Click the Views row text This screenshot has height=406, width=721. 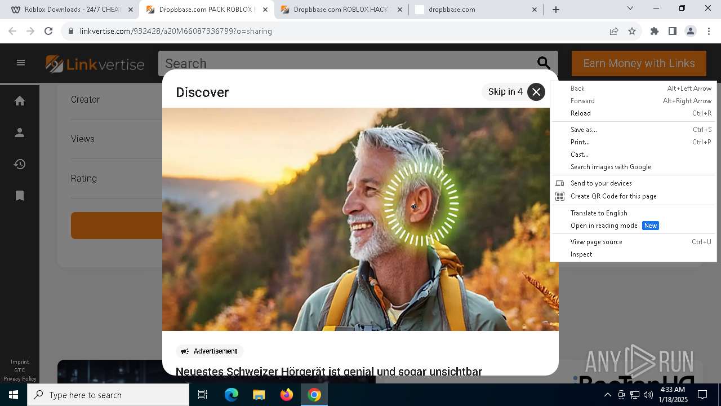tap(83, 139)
